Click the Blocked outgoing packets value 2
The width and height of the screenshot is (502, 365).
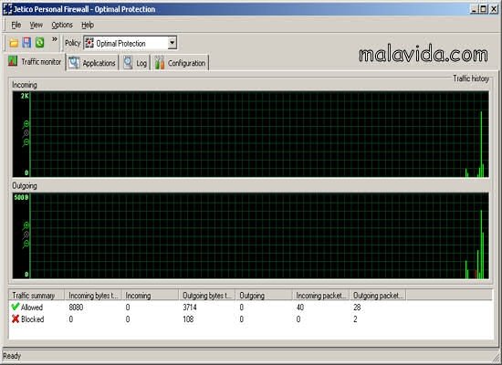(355, 319)
